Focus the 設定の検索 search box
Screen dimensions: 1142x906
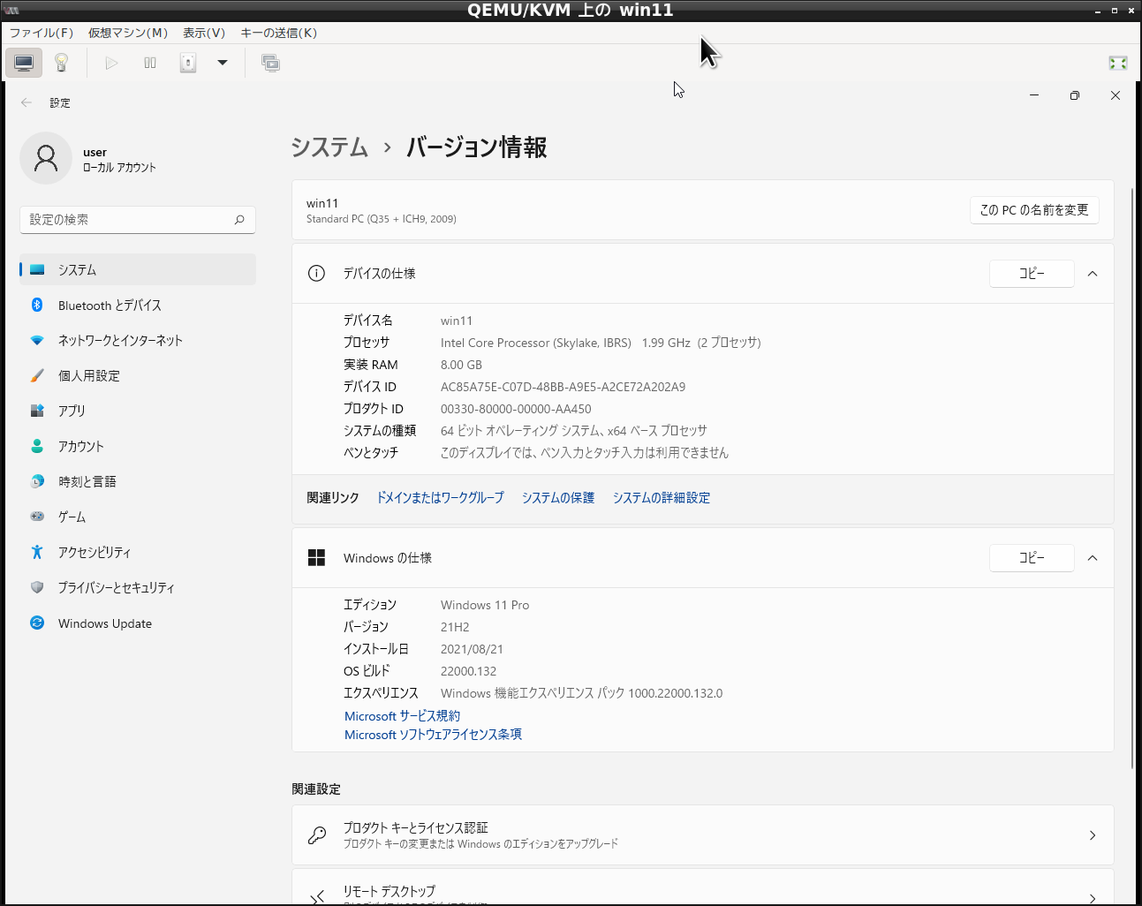click(138, 219)
